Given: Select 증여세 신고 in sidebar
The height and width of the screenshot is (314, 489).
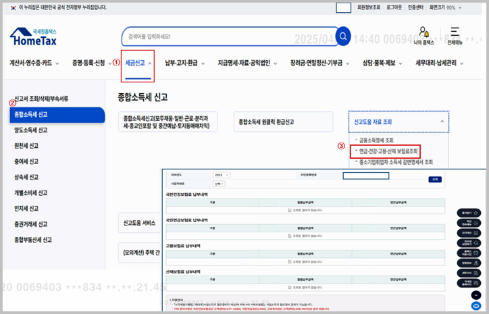Looking at the screenshot, I should pyautogui.click(x=26, y=161).
